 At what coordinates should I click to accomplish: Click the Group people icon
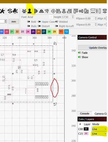tap(24, 11)
